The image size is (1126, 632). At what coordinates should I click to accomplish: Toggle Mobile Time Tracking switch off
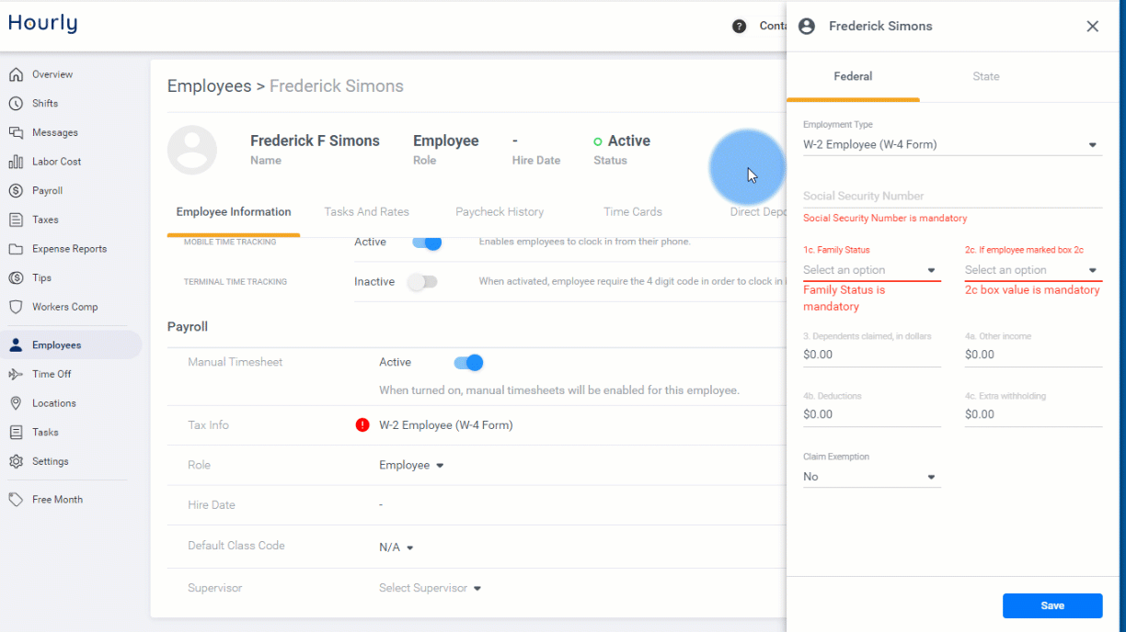pyautogui.click(x=427, y=243)
